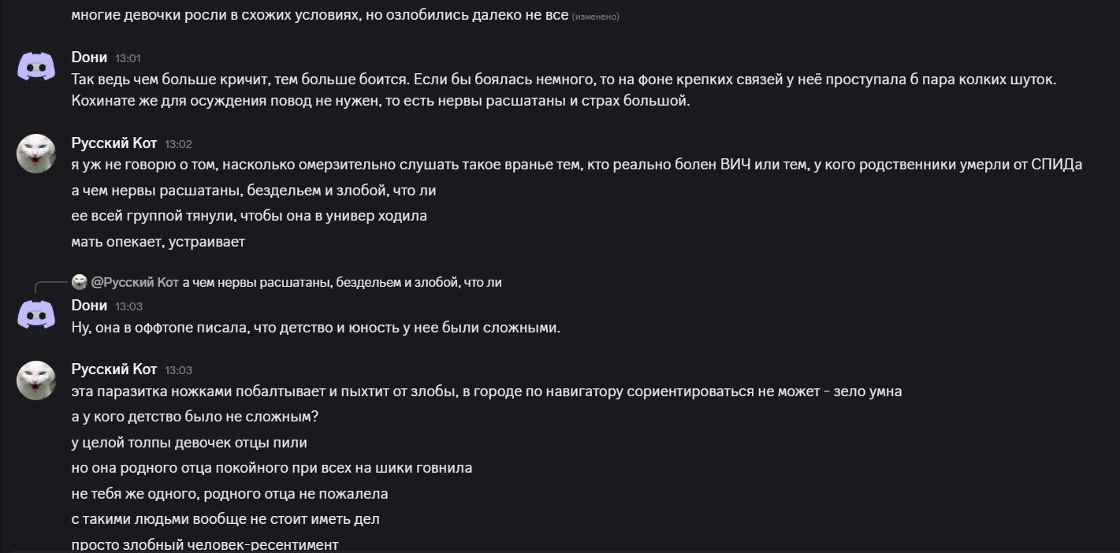The height and width of the screenshot is (553, 1120).
Task: Click username Дони on 13:01 message
Action: pyautogui.click(x=89, y=57)
